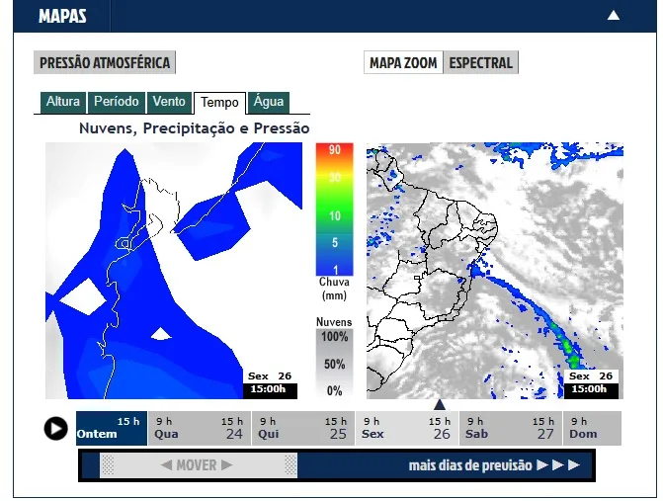663x501 pixels.
Task: Select Ontem 15h on the timeline
Action: (111, 428)
